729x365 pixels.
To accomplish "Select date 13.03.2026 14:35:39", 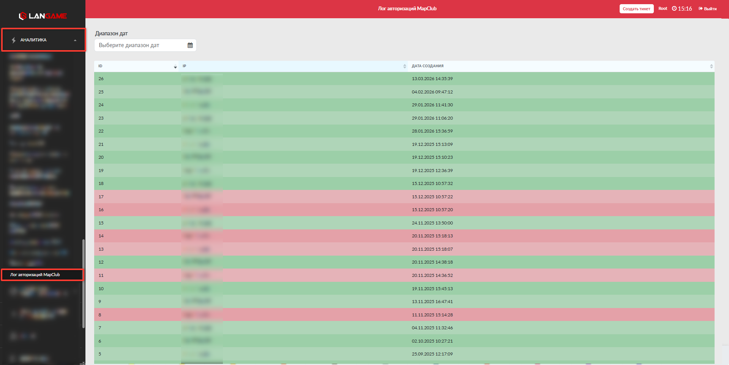I will [432, 79].
